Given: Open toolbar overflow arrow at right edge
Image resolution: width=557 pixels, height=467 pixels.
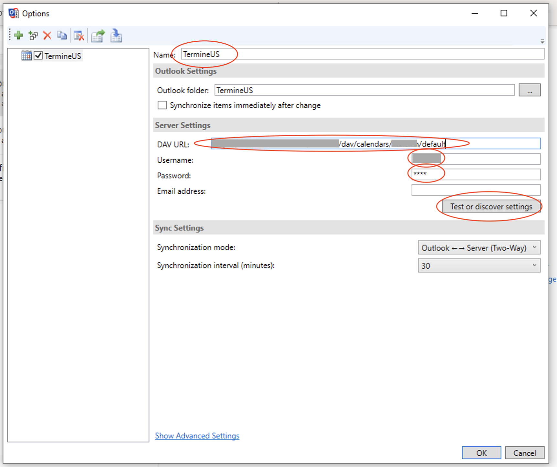Looking at the screenshot, I should [x=542, y=41].
